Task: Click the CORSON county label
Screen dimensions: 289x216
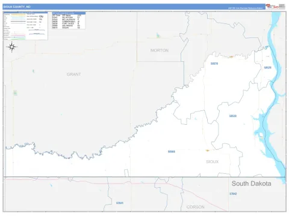Action: [x=196, y=207]
